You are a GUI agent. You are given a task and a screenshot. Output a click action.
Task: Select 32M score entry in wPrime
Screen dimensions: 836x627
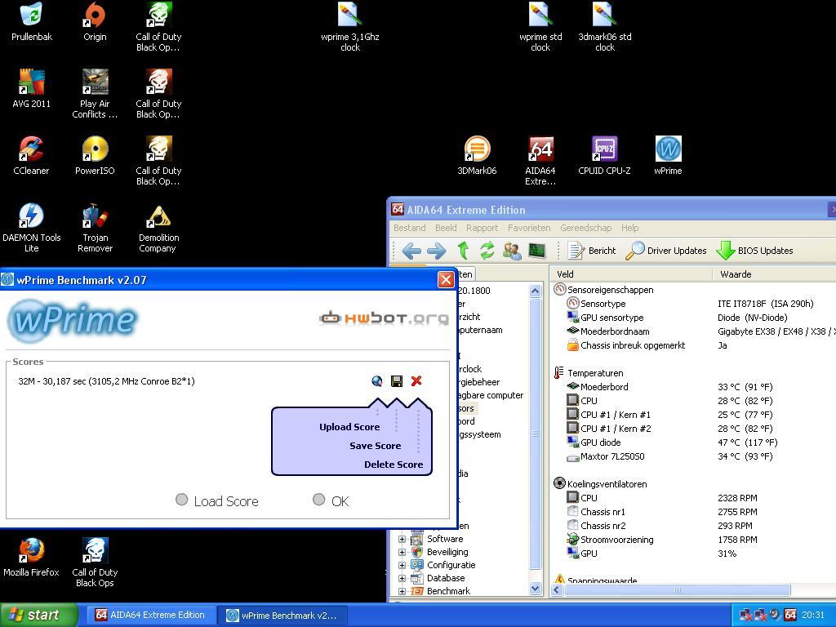coord(107,381)
